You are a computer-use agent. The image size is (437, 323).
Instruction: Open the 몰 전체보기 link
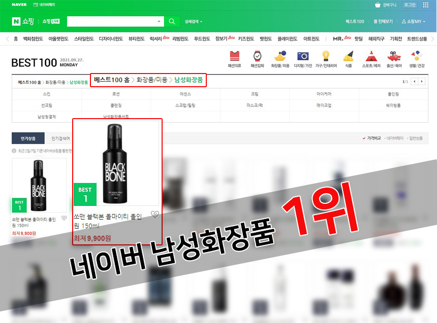[383, 21]
